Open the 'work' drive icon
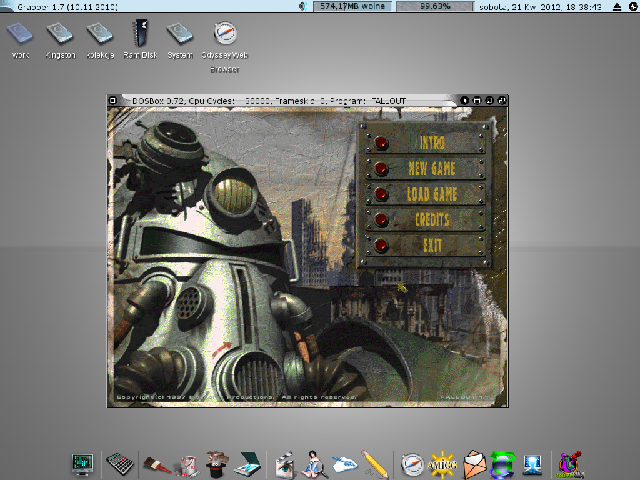This screenshot has height=480, width=640. [x=20, y=34]
